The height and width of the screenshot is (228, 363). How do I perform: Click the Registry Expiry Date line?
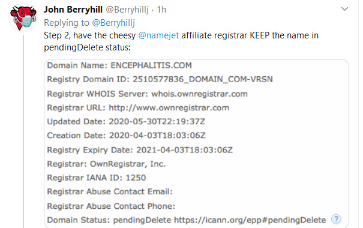click(x=140, y=150)
